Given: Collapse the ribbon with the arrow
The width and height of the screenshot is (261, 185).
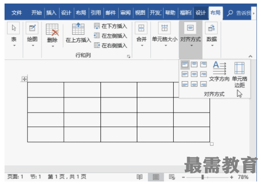Looking at the screenshot, I should tap(250, 56).
